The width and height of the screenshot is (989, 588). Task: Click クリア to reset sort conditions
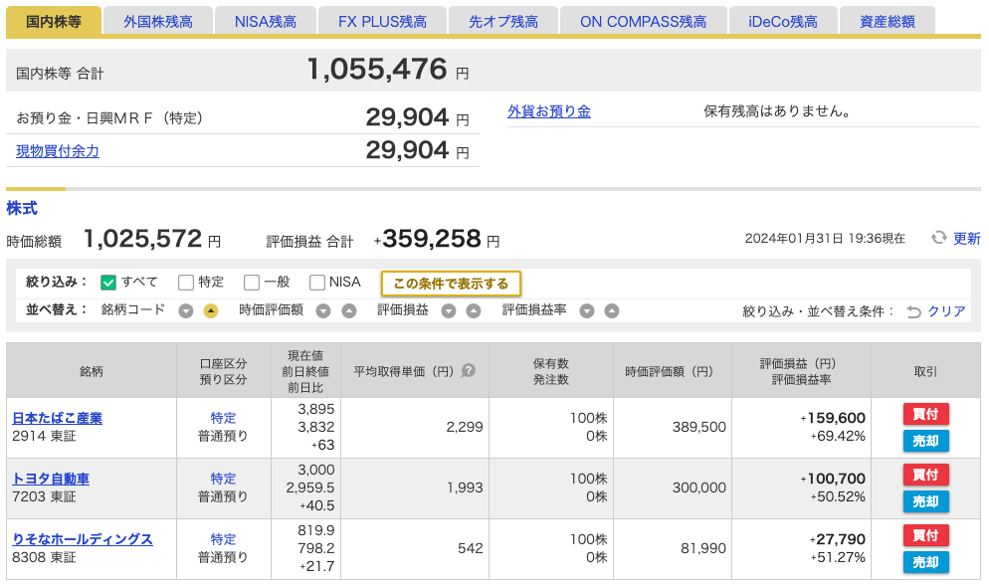[x=946, y=311]
